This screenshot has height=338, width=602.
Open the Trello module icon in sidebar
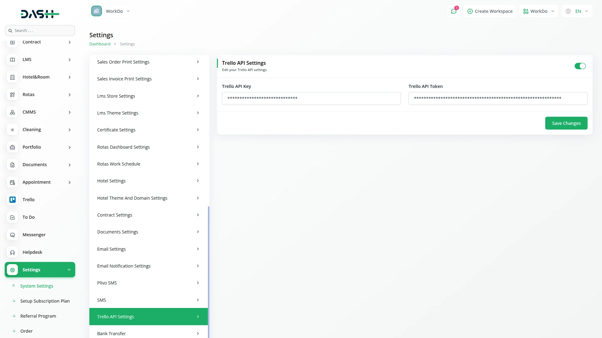click(12, 200)
